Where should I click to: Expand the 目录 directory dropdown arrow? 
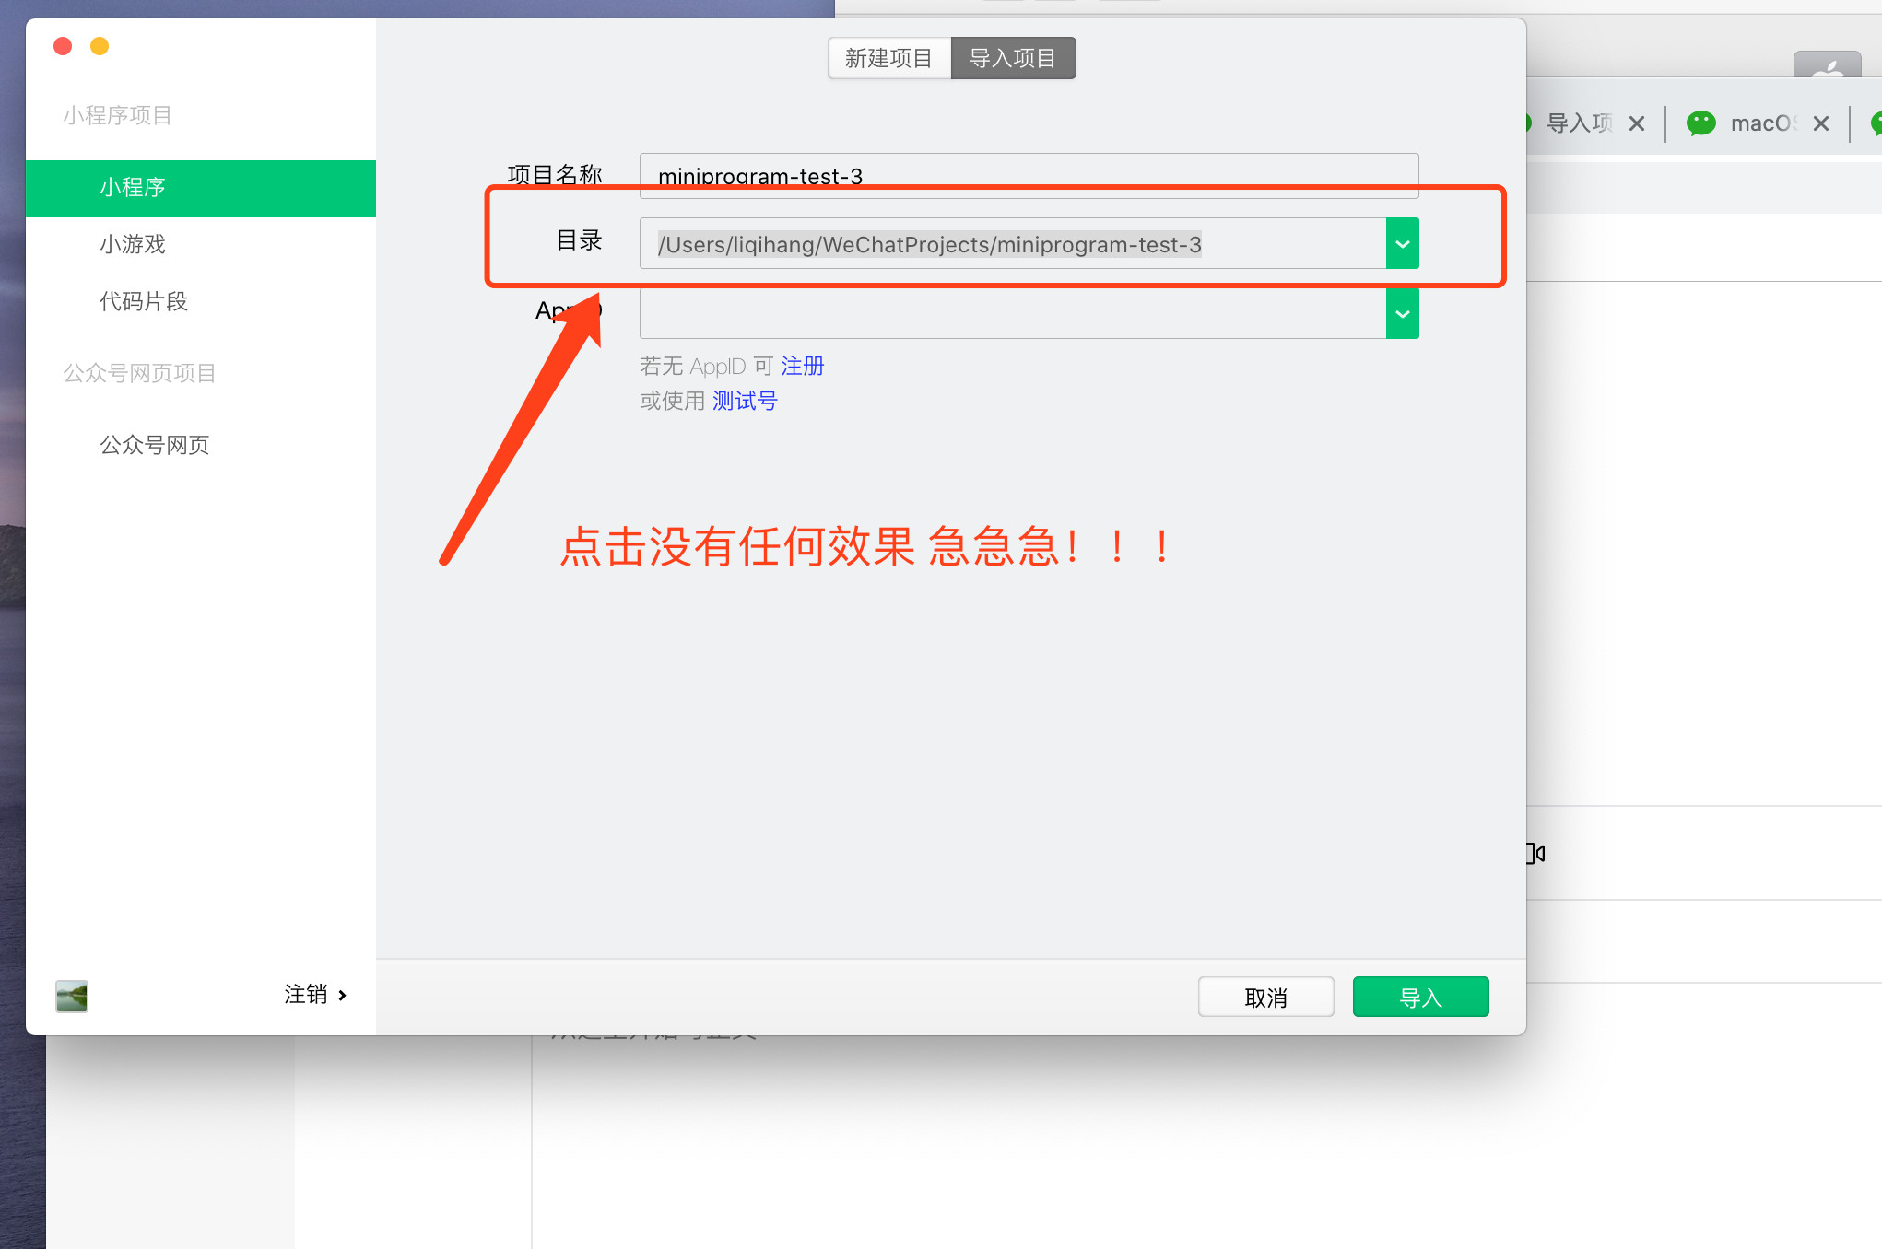click(1402, 244)
